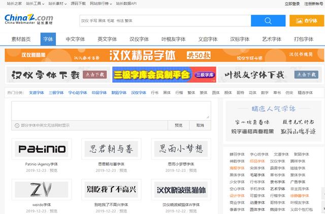Image resolution: width=325 pixels, height=214 pixels.
Task: Select hot category 三极字体
Action: point(56,93)
